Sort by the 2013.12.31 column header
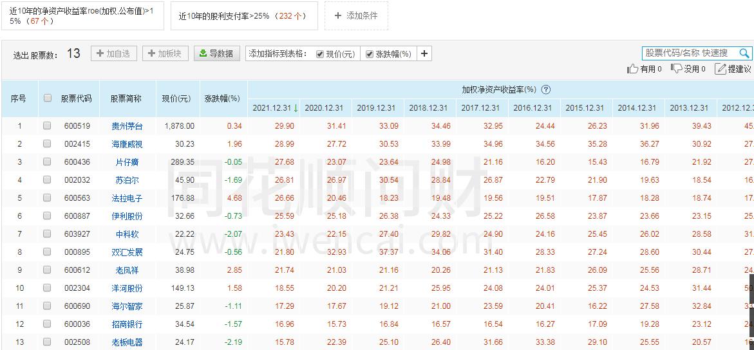 click(x=689, y=108)
